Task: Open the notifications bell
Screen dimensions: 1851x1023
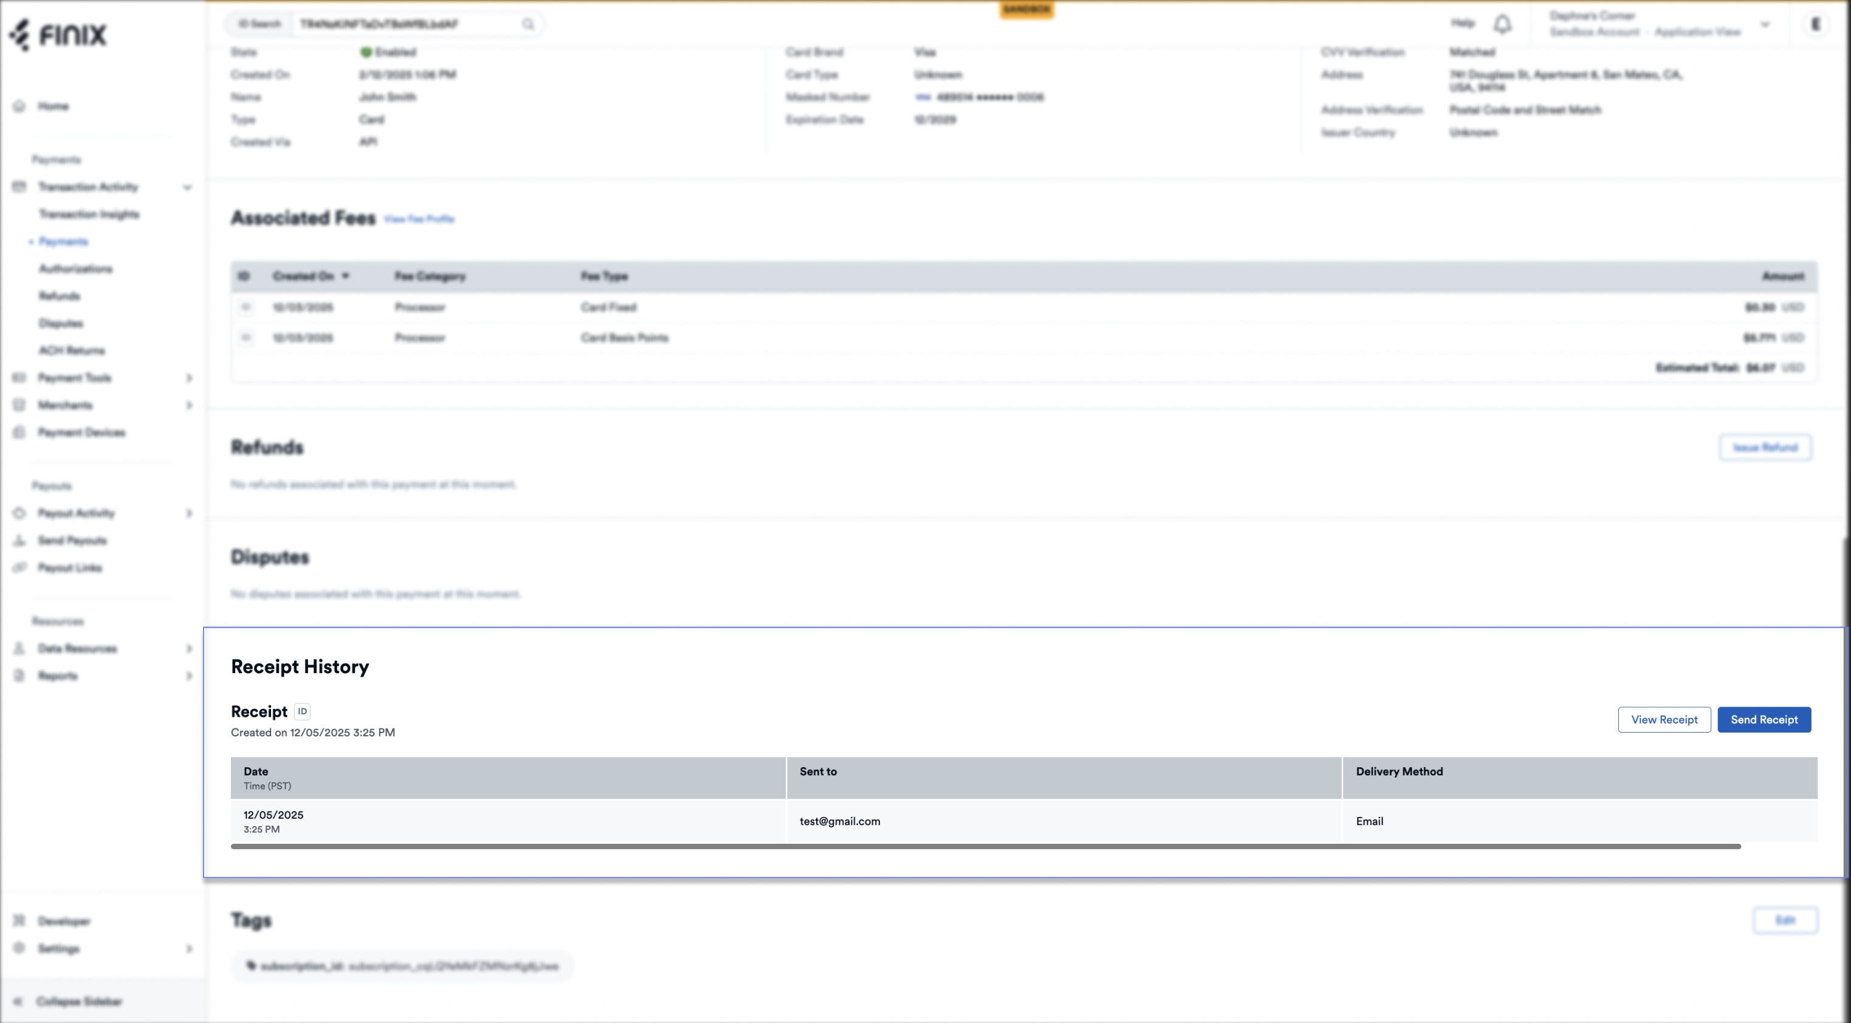Action: (x=1502, y=24)
